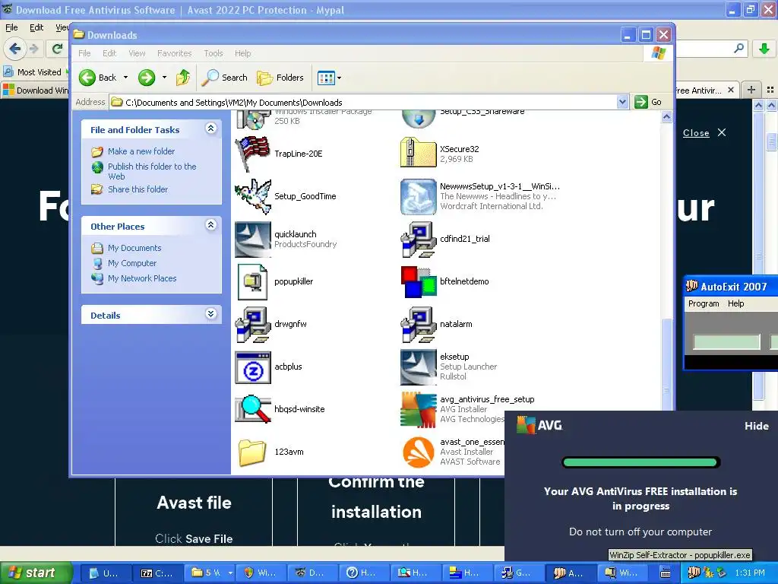The height and width of the screenshot is (584, 778).
Task: Select the bftelnetdemo colored squares icon
Action: pyautogui.click(x=419, y=282)
